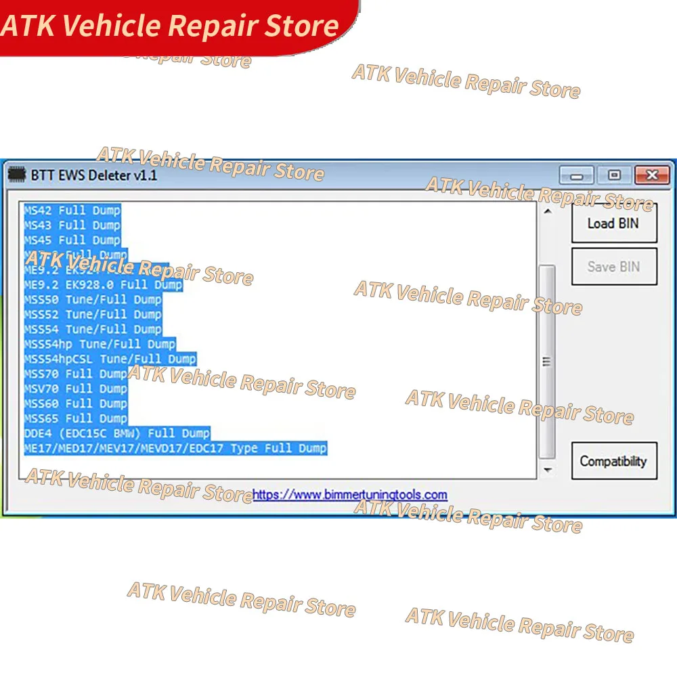Select MSS65 Full Dump row

pyautogui.click(x=76, y=418)
